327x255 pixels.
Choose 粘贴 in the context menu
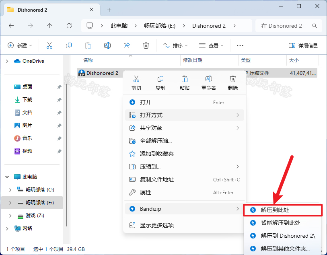point(185,83)
